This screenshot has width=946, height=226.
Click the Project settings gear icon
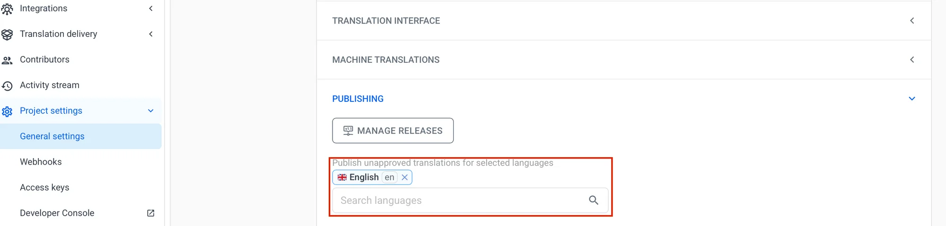7,111
